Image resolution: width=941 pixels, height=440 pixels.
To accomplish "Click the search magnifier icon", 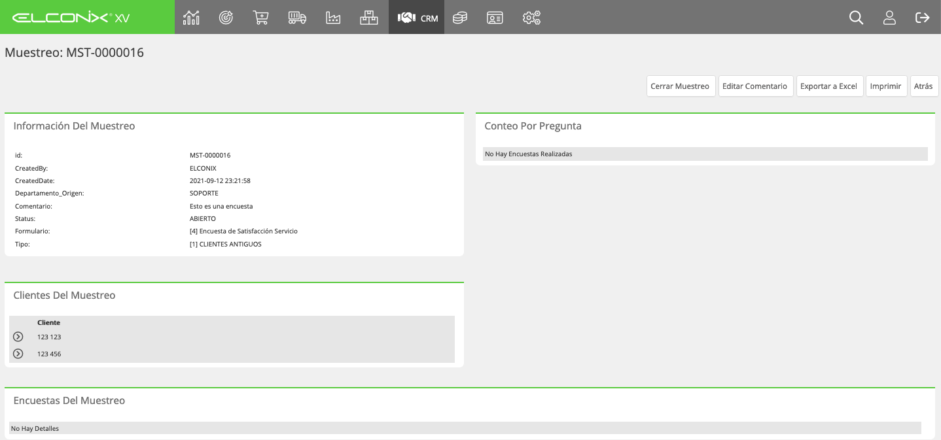I will 856,18.
